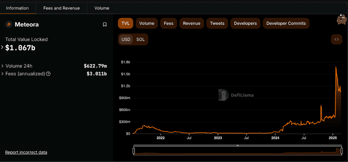The image size is (348, 162).
Task: Expand the Volume 24h row
Action: (2, 66)
